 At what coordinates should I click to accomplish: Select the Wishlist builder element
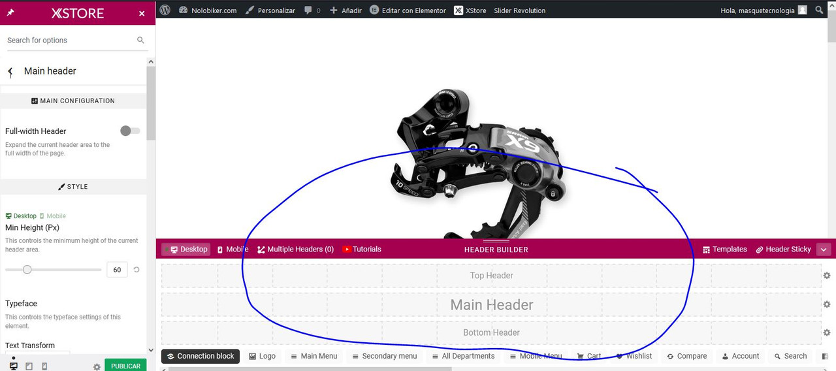coord(634,356)
